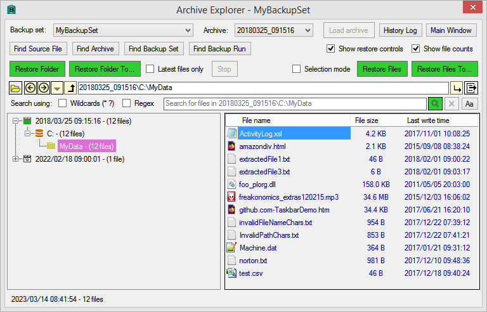487x312 pixels.
Task: Go up one folder level arrow icon
Action: coord(70,88)
